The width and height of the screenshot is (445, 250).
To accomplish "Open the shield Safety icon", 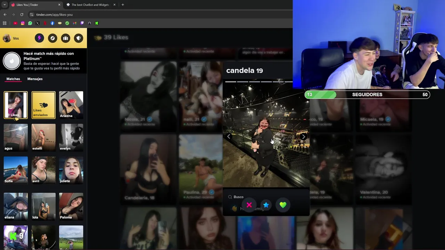I will point(79,38).
